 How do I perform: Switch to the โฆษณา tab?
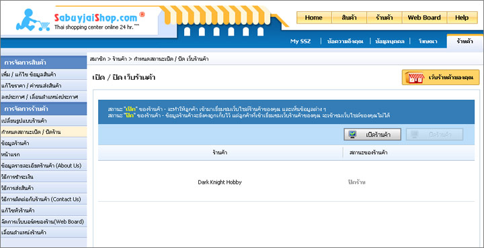(x=428, y=42)
